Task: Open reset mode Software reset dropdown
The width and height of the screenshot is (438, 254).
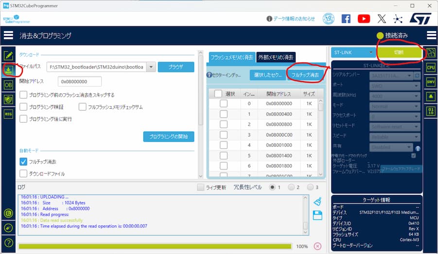Action: coord(395,127)
